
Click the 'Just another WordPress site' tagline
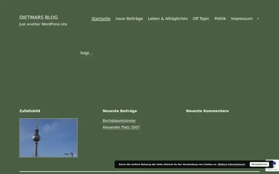pyautogui.click(x=43, y=24)
